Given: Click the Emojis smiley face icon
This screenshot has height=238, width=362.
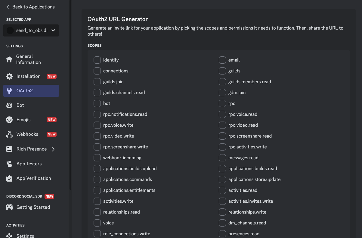Looking at the screenshot, I should pos(9,120).
